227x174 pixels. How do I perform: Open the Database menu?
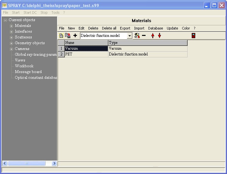[x=156, y=28]
